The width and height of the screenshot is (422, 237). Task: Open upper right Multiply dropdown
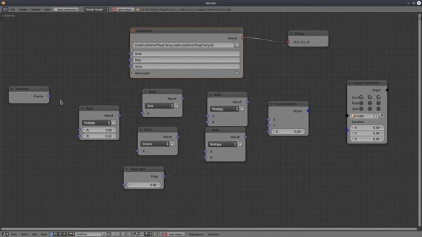(x=224, y=109)
